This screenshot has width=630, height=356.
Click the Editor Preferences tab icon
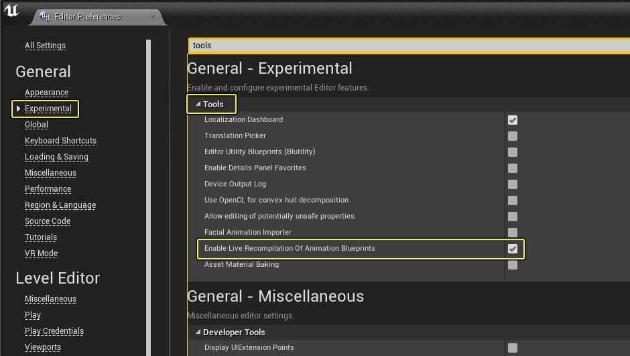pos(44,17)
